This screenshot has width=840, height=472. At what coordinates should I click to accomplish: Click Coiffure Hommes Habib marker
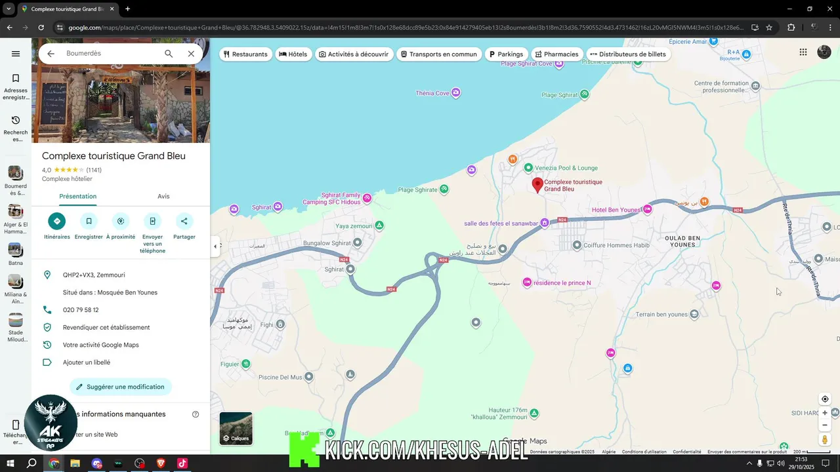tap(577, 245)
